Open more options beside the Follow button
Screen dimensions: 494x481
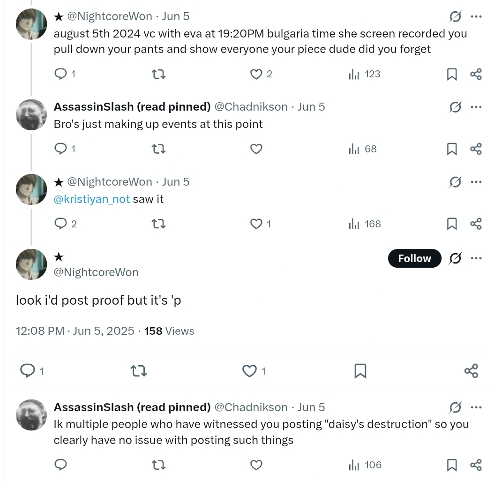[x=476, y=258]
